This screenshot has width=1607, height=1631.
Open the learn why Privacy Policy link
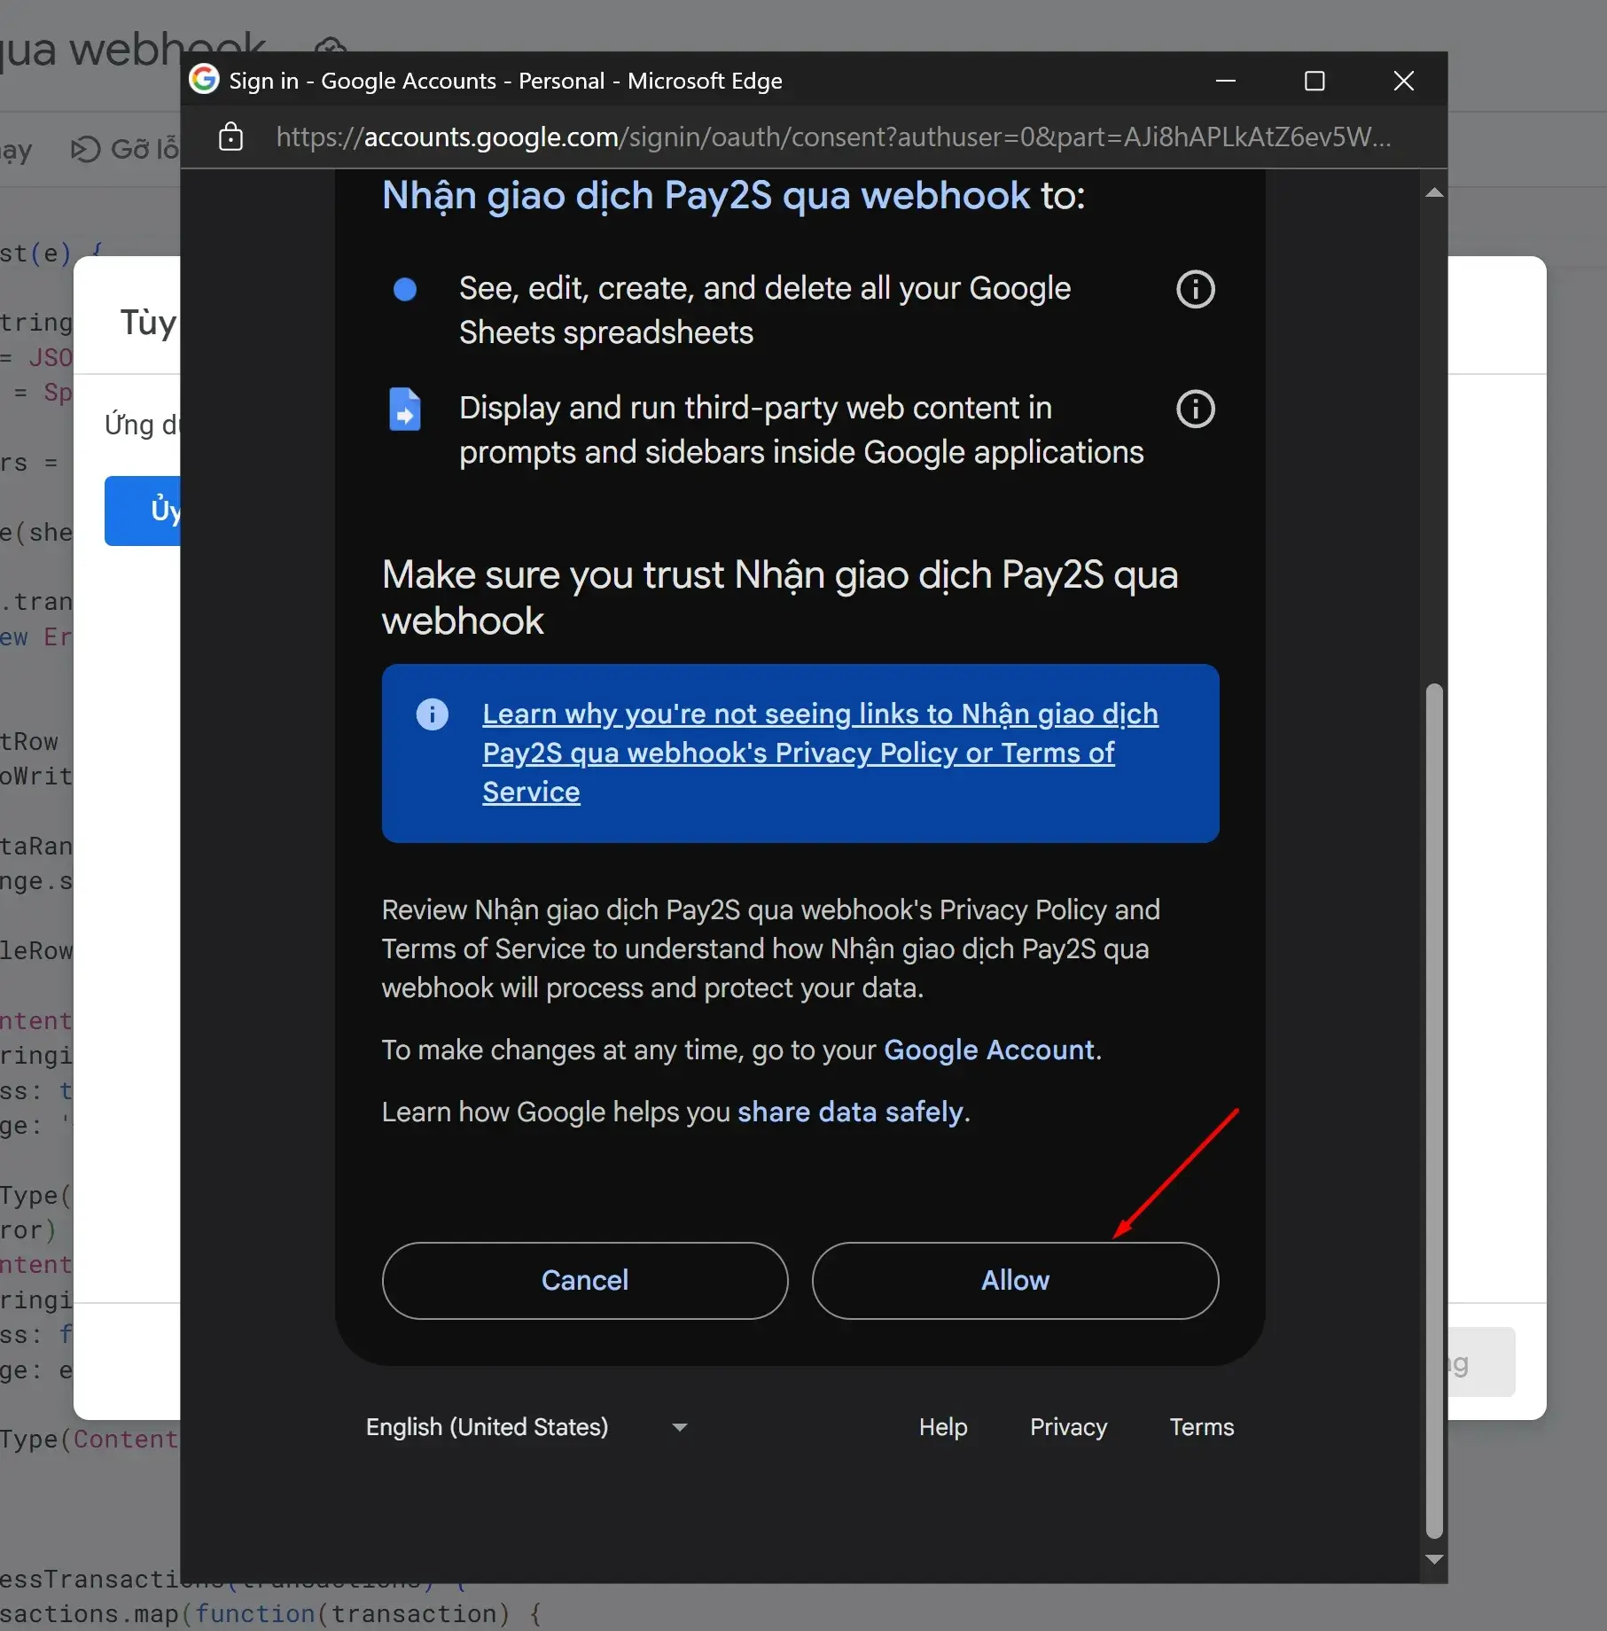pos(820,753)
